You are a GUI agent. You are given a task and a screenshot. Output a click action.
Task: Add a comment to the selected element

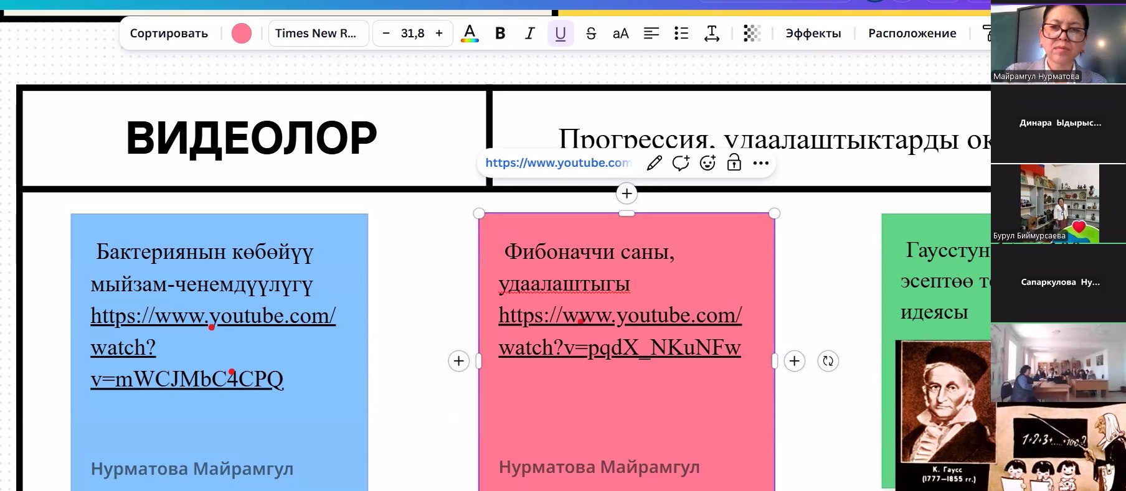coord(681,163)
